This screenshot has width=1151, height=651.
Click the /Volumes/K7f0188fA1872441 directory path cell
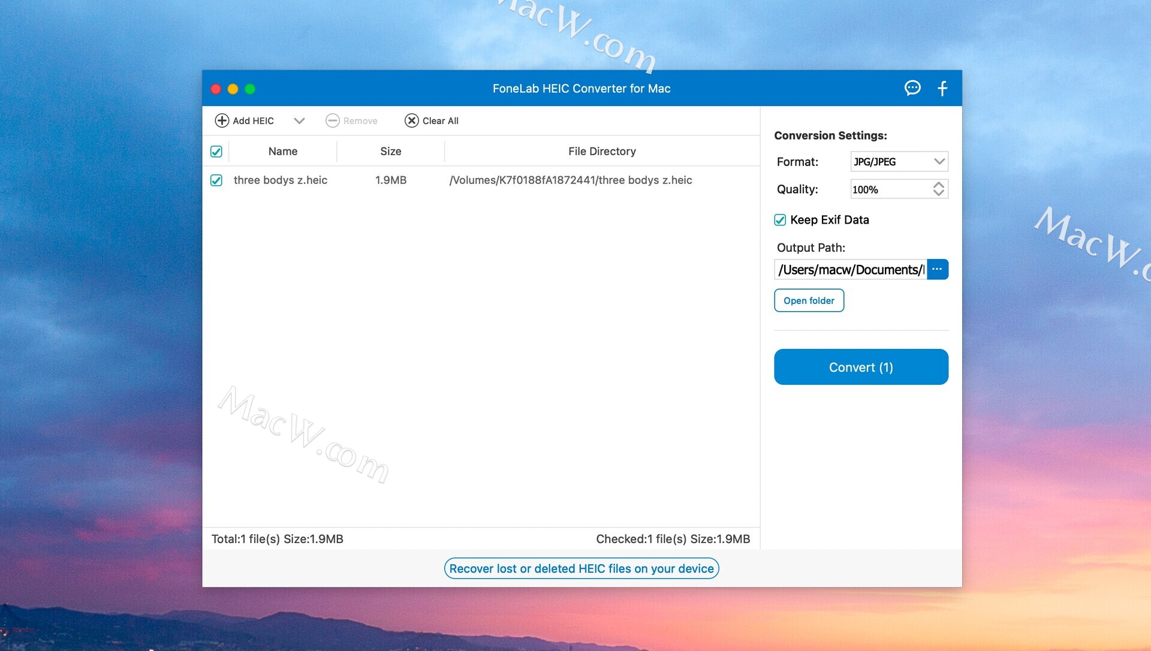click(x=571, y=180)
